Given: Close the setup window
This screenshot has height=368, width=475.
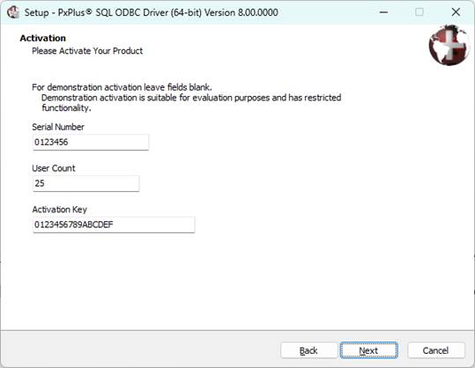Looking at the screenshot, I should 456,12.
